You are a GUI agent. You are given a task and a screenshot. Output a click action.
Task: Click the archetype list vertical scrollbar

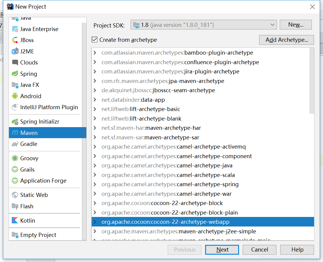312,81
